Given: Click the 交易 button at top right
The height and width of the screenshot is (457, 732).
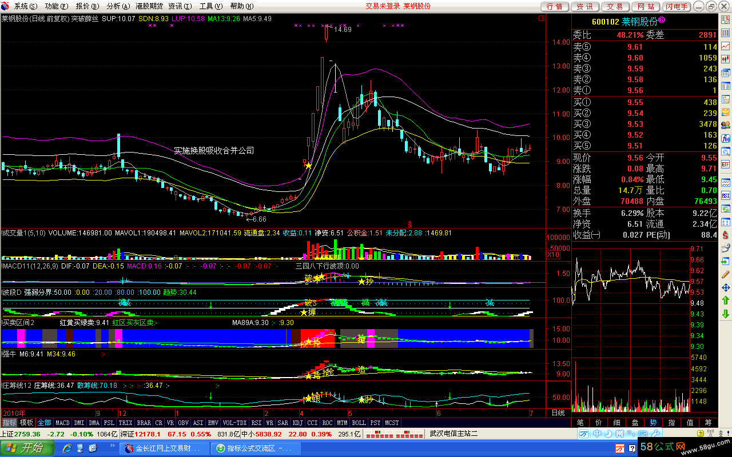Looking at the screenshot, I should [x=615, y=6].
